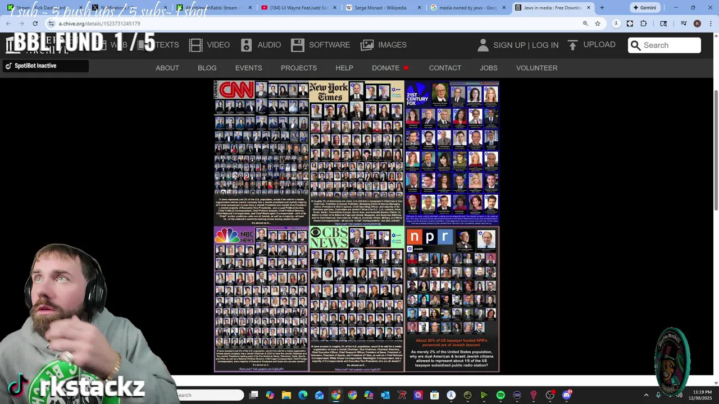Open the browser zoom magnifier icon
The height and width of the screenshot is (404, 719).
coord(585,24)
